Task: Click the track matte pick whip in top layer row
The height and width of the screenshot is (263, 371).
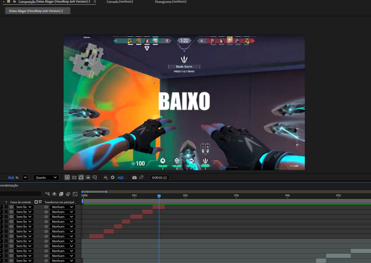Action: (x=11, y=207)
